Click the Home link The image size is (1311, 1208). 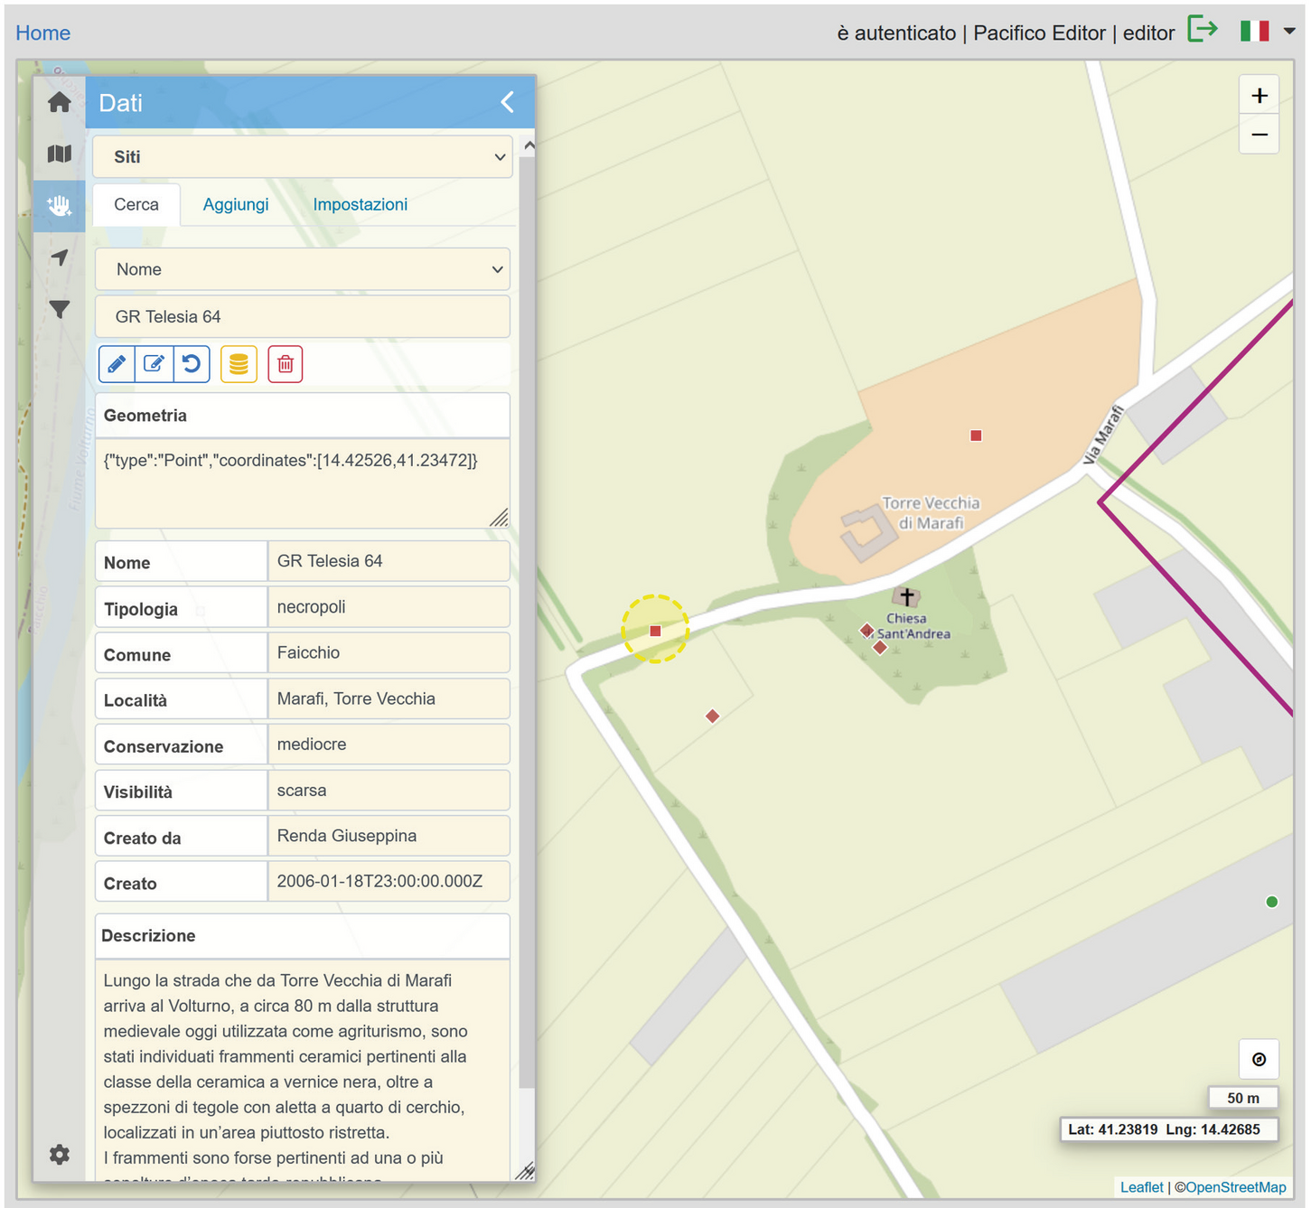click(x=42, y=33)
